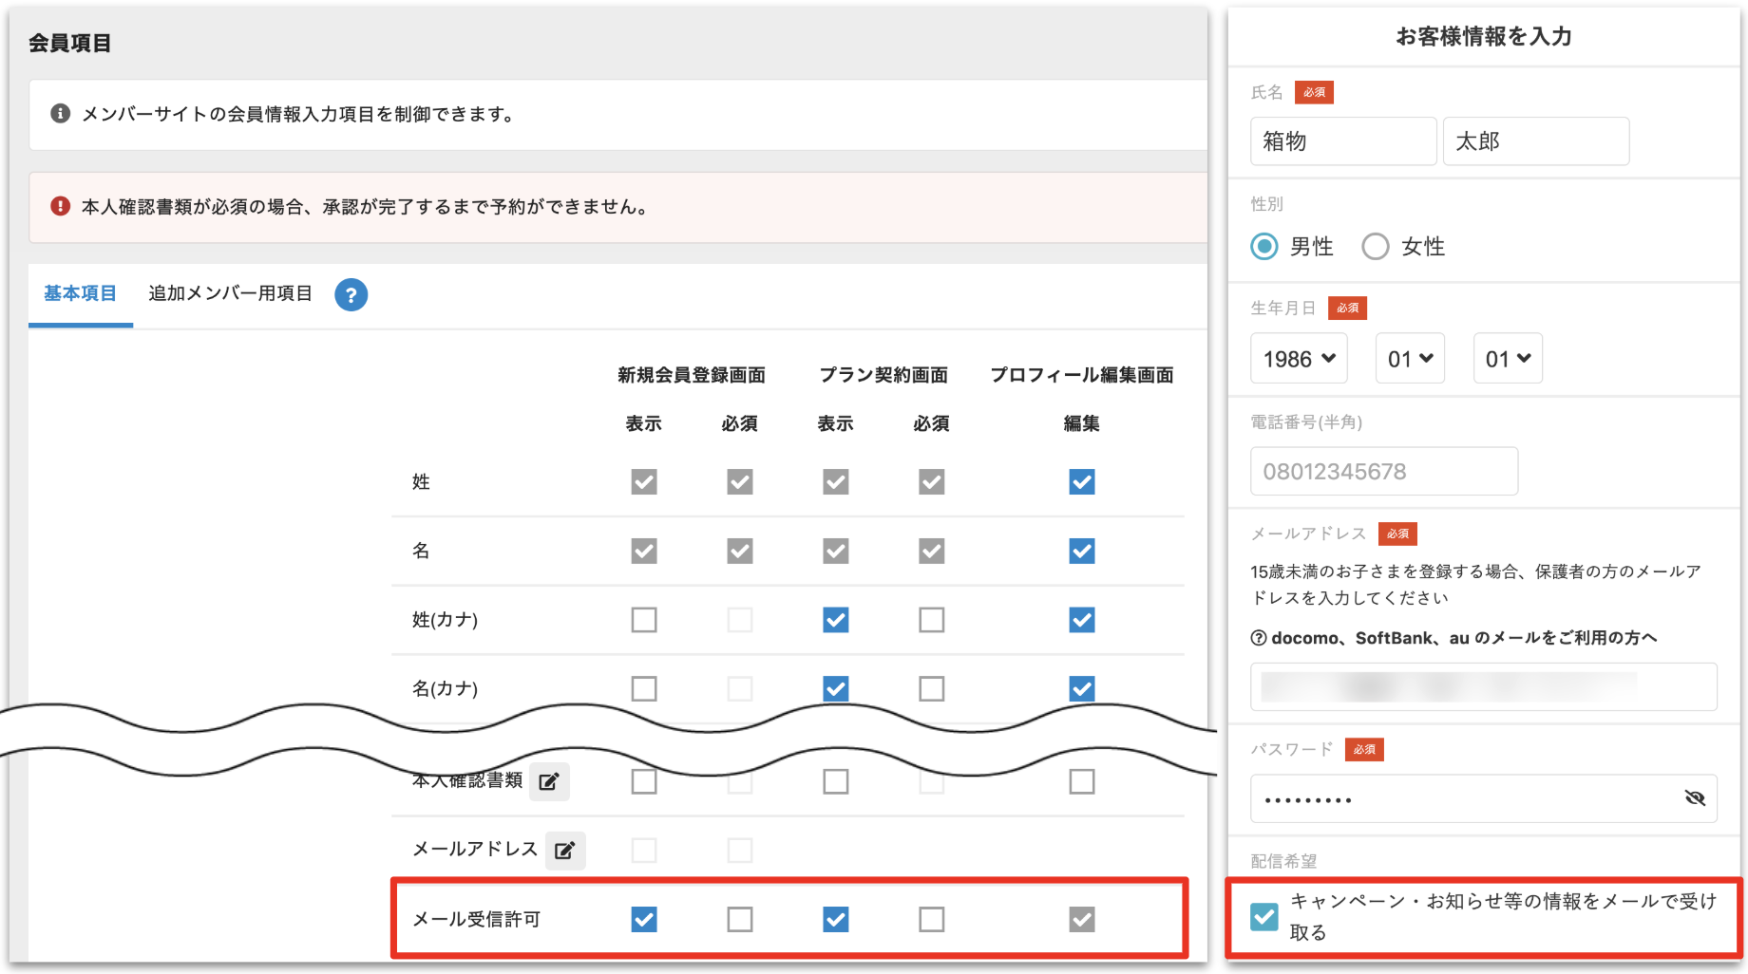Click edit icon next to 本人確認書類
This screenshot has height=974, width=1748.
tap(549, 781)
